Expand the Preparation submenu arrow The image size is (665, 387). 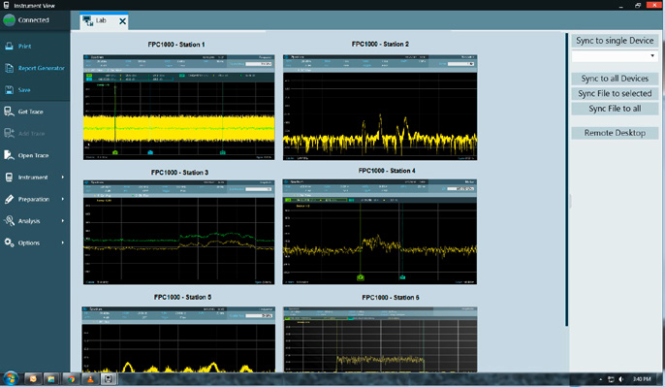pyautogui.click(x=63, y=199)
